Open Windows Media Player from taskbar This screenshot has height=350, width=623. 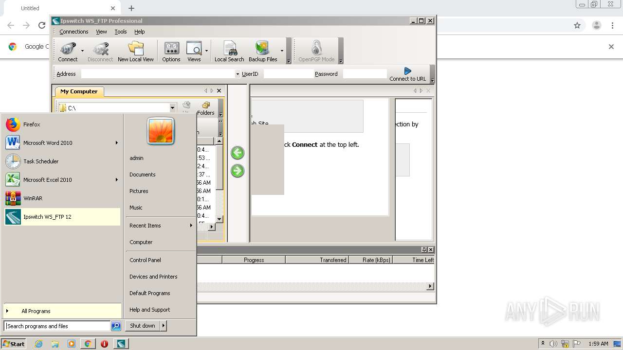pos(72,344)
